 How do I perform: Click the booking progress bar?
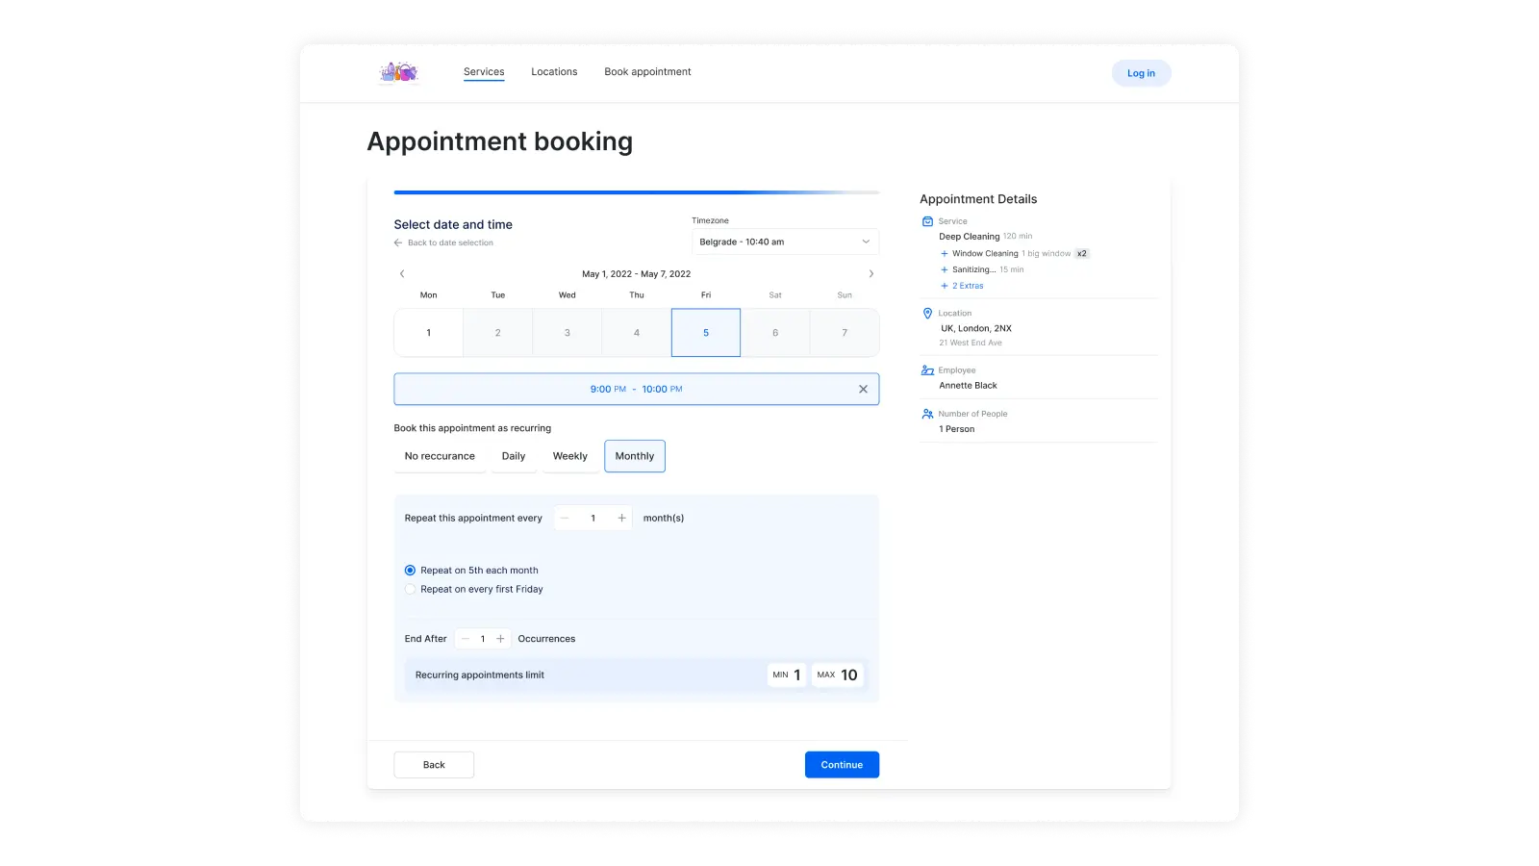tap(637, 192)
